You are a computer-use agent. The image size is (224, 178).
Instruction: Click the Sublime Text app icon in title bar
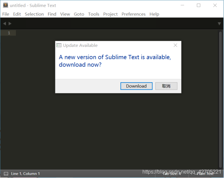point(6,5)
